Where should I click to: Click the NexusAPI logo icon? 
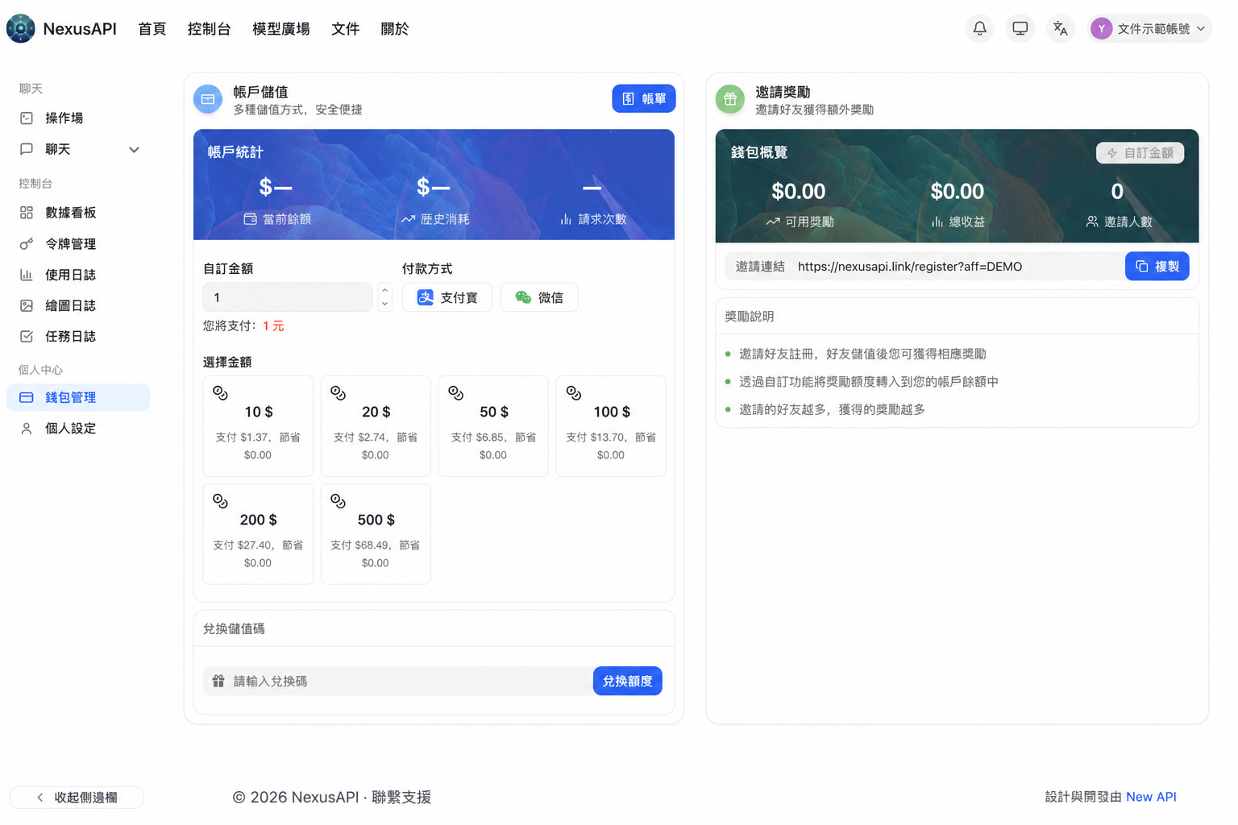(21, 28)
